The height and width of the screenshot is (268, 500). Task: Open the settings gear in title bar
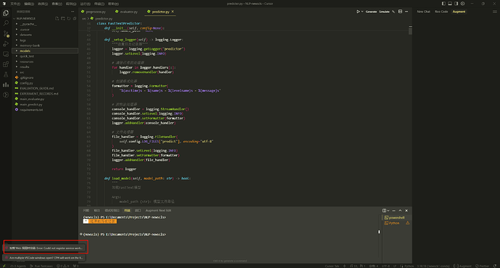coord(463,4)
